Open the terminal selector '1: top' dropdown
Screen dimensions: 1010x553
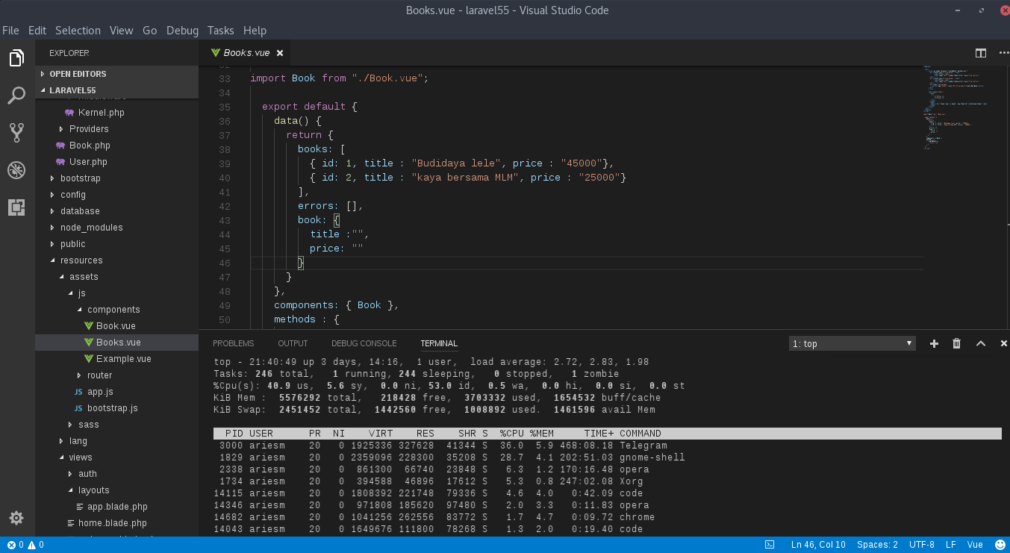tap(852, 343)
